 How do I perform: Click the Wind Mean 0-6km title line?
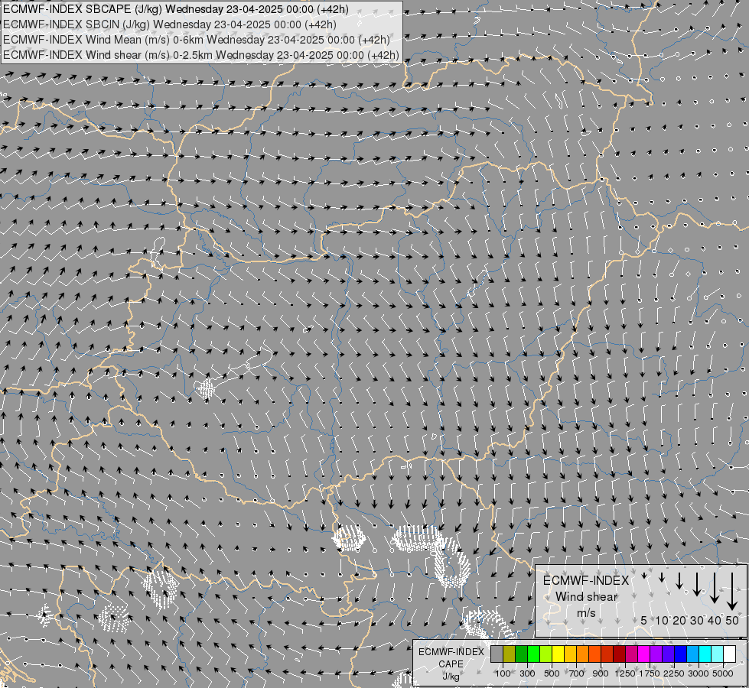197,40
